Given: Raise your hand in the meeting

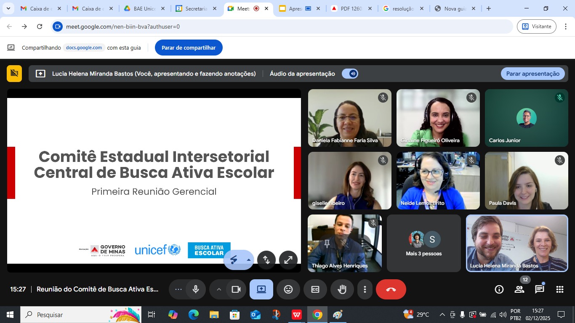Looking at the screenshot, I should click(x=342, y=289).
